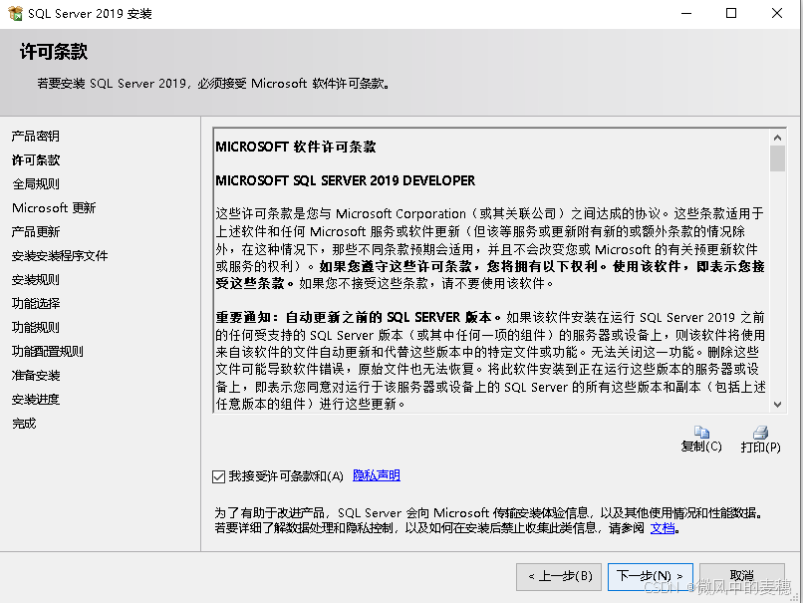
Task: Minimize the SQL Server 2019 安装 window
Action: 686,13
